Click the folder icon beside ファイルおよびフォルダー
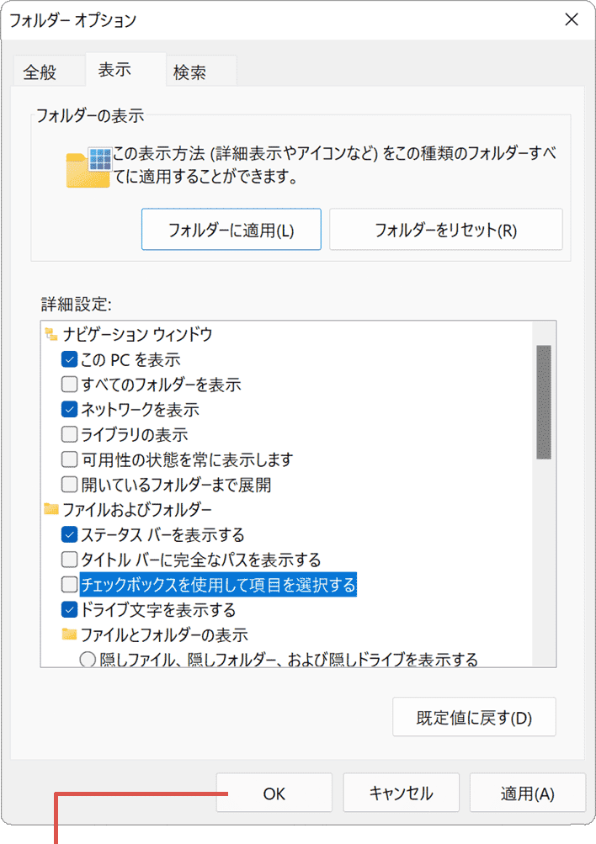Image resolution: width=596 pixels, height=844 pixels. pyautogui.click(x=53, y=508)
